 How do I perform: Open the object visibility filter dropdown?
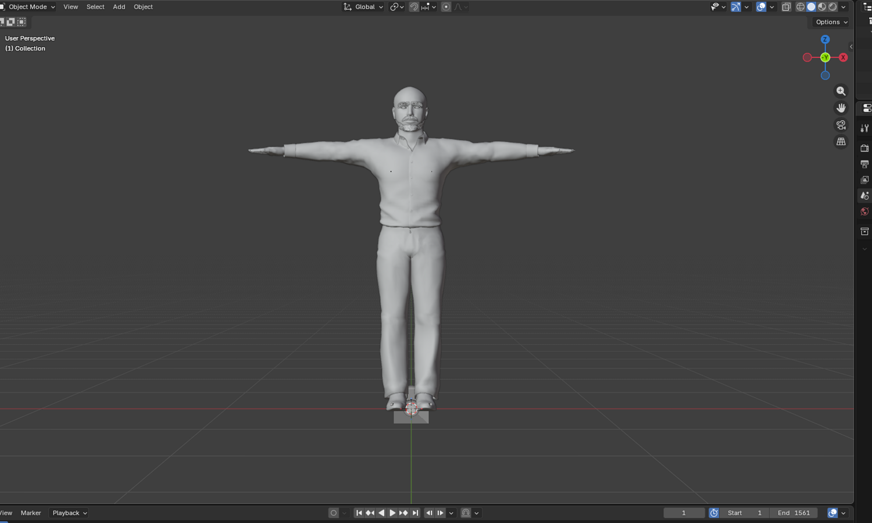pyautogui.click(x=718, y=7)
